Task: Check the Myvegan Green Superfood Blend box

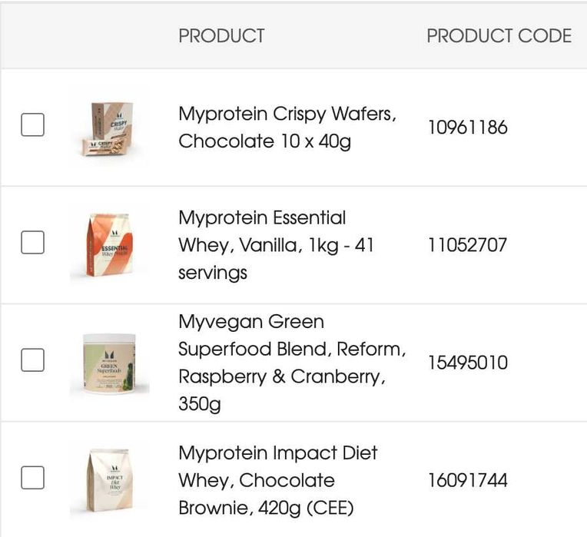Action: click(x=32, y=360)
